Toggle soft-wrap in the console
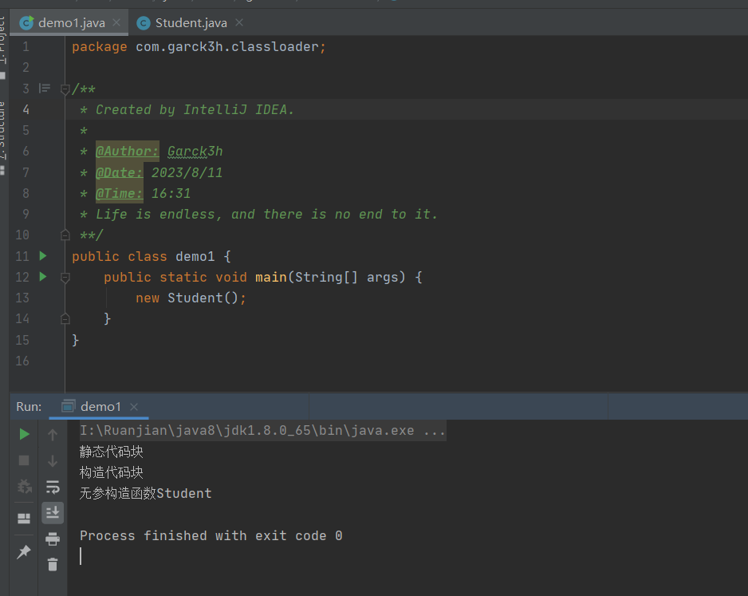Screen dimensions: 748x596 pos(53,487)
